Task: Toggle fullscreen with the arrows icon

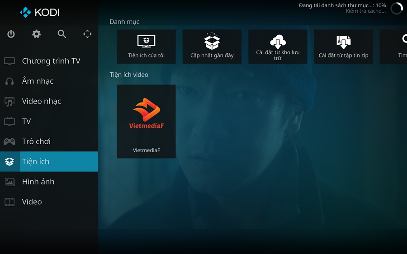Action: pyautogui.click(x=87, y=34)
